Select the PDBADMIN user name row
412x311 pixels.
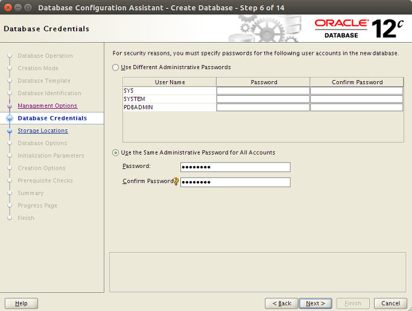[x=170, y=108]
